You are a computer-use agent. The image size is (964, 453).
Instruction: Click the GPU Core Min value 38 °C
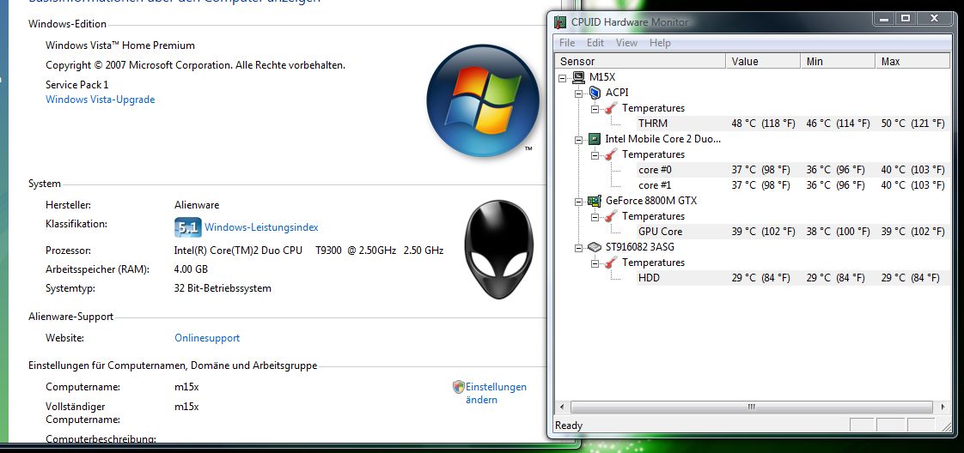[838, 232]
